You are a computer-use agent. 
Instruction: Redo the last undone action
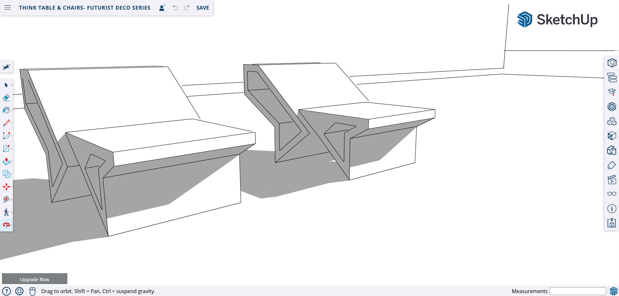(187, 8)
